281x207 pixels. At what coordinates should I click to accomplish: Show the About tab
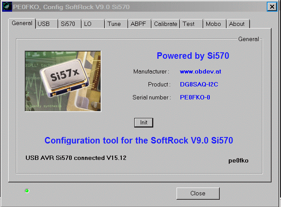click(237, 24)
